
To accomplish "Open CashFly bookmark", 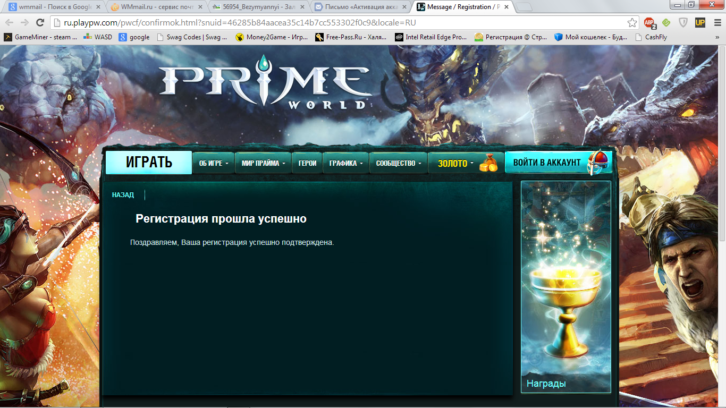I will pyautogui.click(x=650, y=37).
